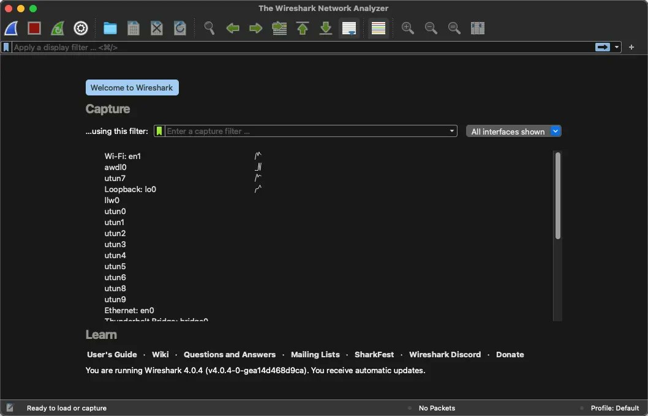Screen dimensions: 648x416
Task: Open display filter bookmark icon
Action: pos(6,48)
